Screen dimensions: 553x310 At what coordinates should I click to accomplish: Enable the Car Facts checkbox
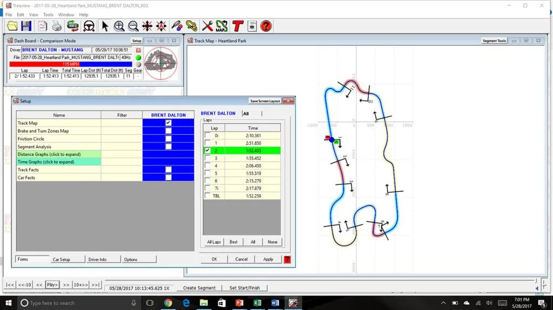(168, 177)
